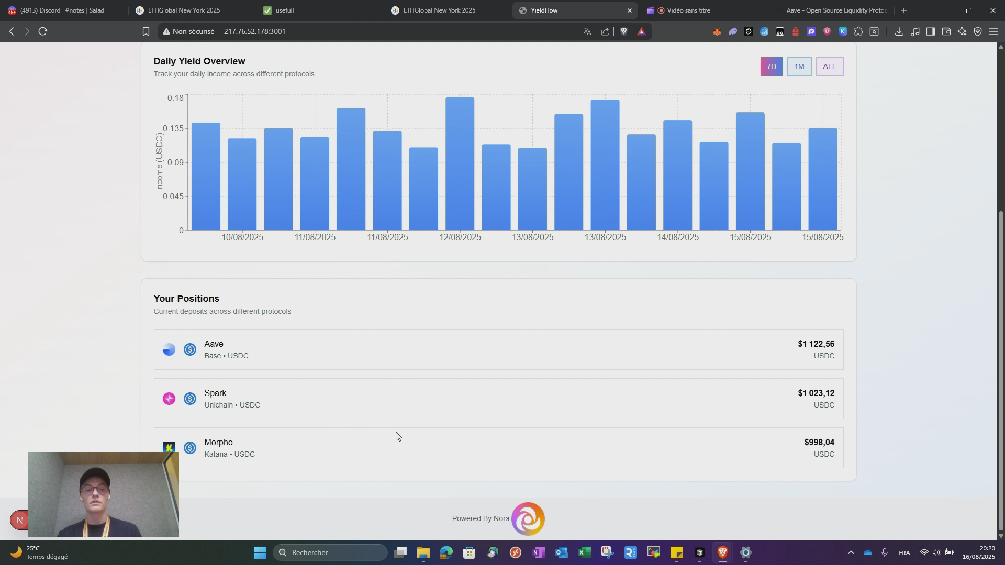Open the Aave Base USDC position
Screen dimensions: 1005x565
click(498, 349)
